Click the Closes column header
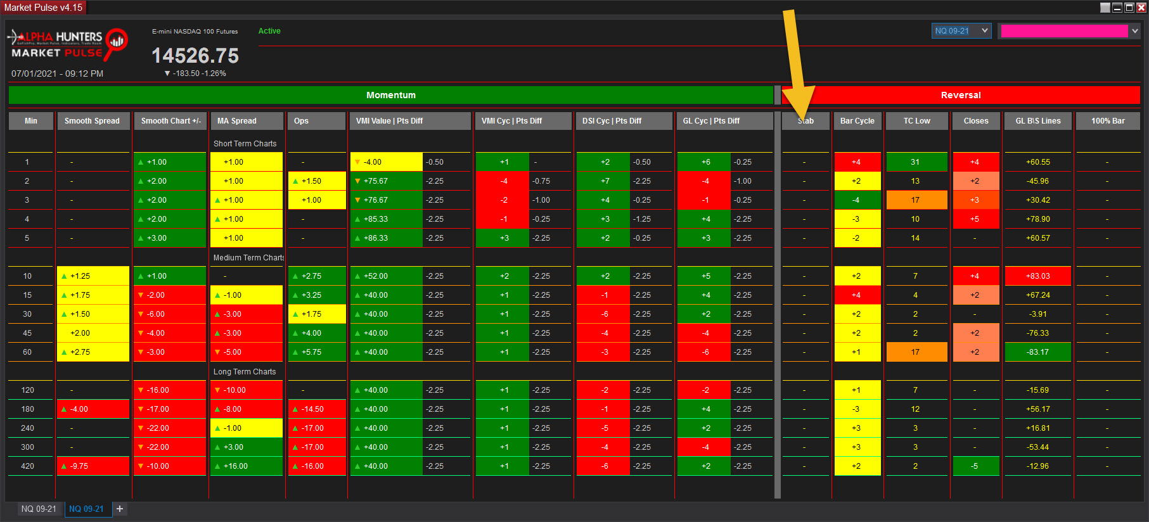This screenshot has height=522, width=1149. [x=976, y=121]
